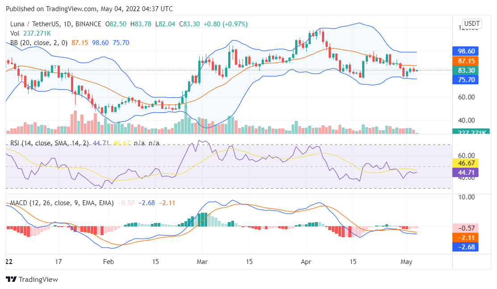Click the 83.30 current price tag

click(466, 70)
